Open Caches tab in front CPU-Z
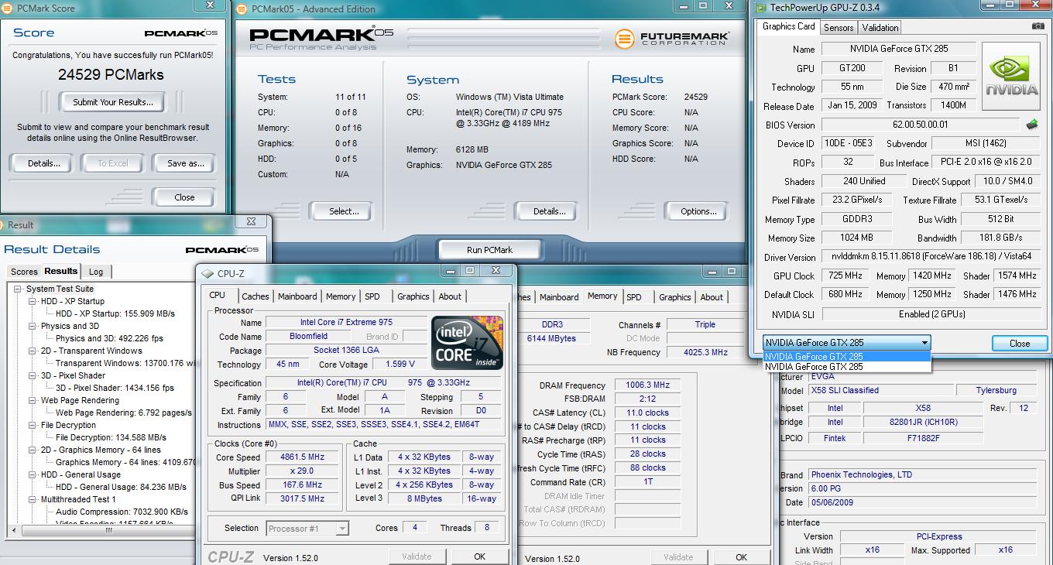 (255, 296)
